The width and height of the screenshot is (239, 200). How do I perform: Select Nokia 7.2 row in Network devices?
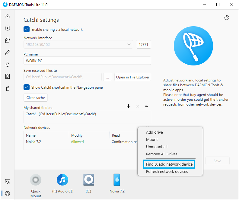point(81,142)
